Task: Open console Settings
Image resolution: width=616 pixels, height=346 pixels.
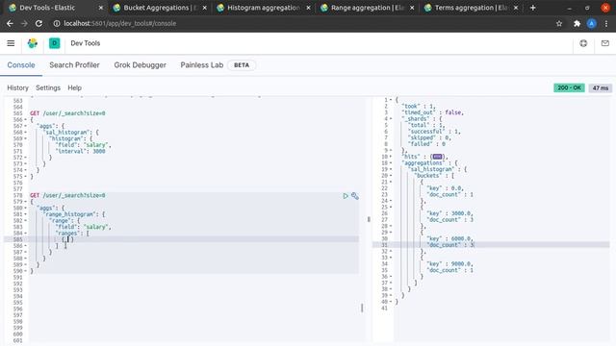Action: (x=48, y=87)
